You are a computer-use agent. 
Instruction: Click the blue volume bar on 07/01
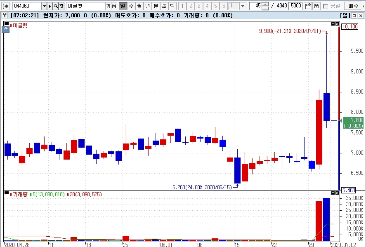click(326, 219)
